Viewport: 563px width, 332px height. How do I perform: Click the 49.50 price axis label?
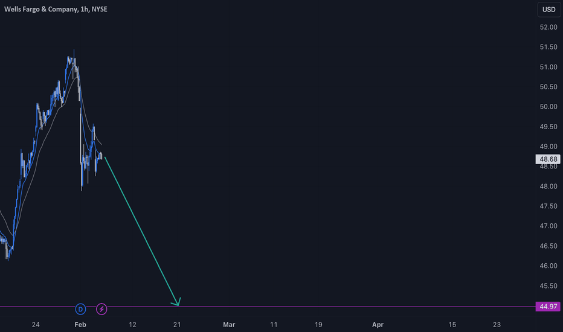(x=549, y=127)
